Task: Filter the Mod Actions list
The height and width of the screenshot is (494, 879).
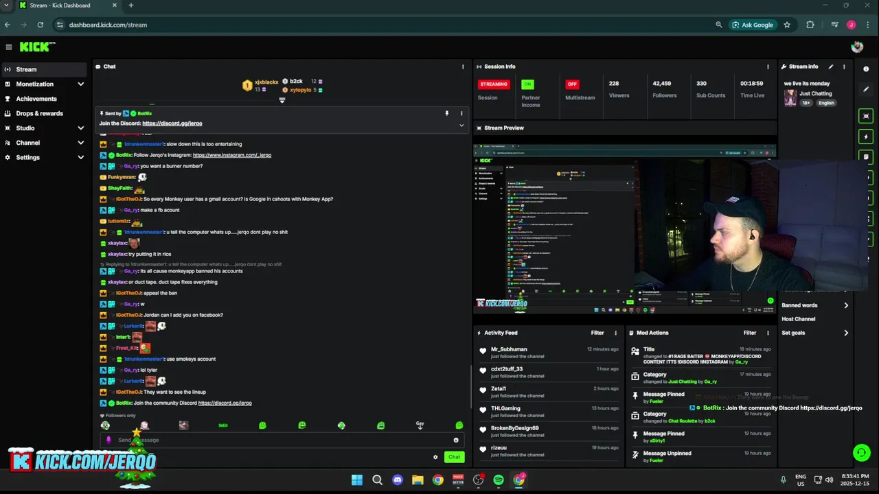Action: click(750, 333)
